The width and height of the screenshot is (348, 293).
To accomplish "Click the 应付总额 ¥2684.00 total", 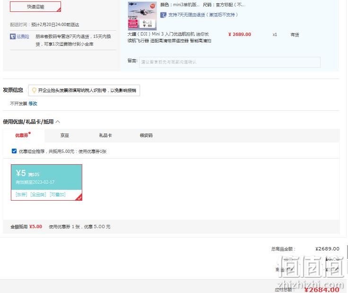I will pos(322,290).
